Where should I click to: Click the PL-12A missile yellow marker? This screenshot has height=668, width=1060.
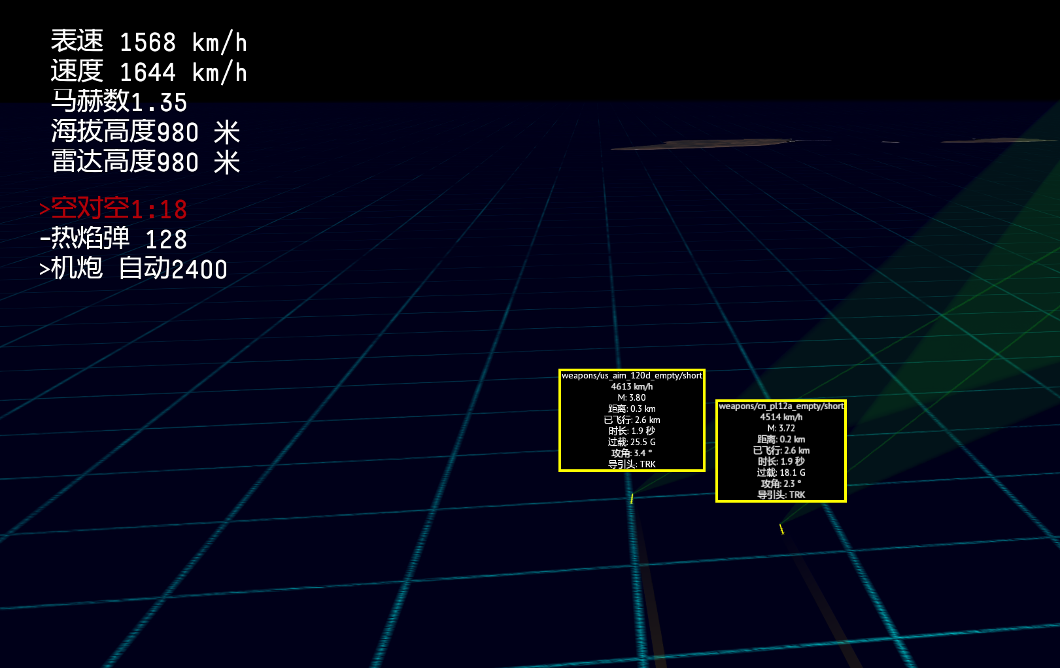pyautogui.click(x=781, y=529)
